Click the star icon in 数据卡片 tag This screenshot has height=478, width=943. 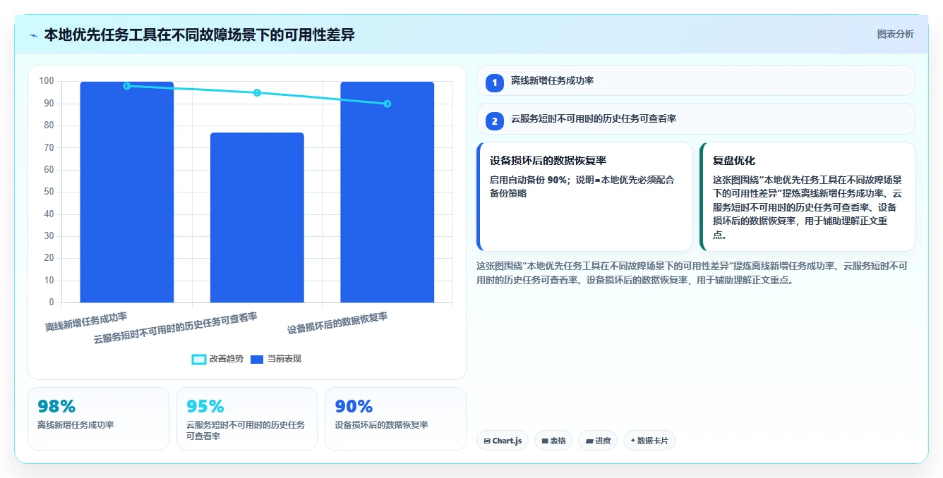tap(632, 441)
